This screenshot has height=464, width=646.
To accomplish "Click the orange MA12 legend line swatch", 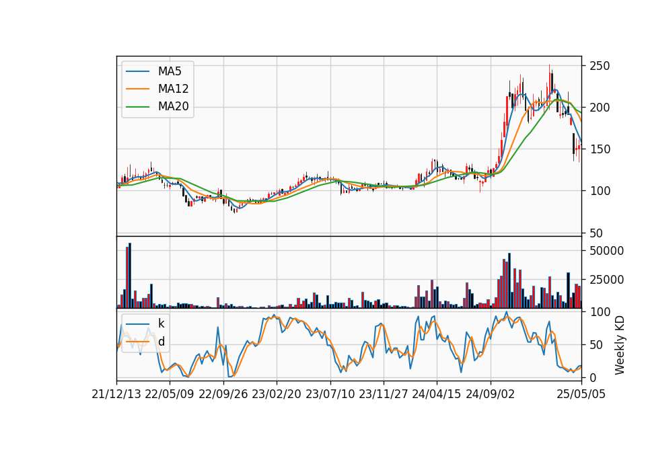I will (137, 89).
